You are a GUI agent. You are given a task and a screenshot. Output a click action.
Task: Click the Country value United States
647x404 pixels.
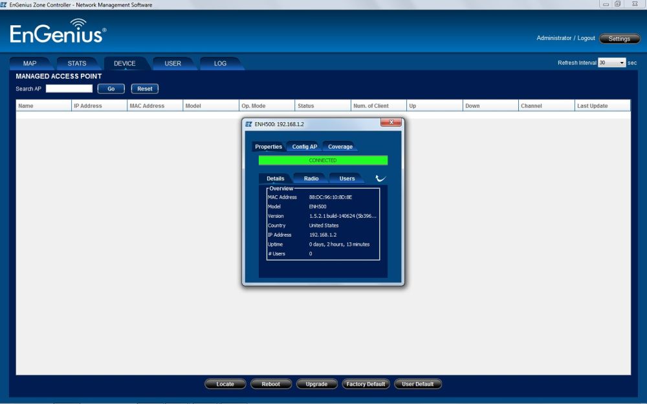coord(324,226)
